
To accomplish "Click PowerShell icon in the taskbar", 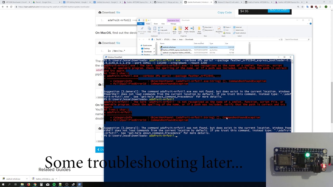I will point(79,184).
